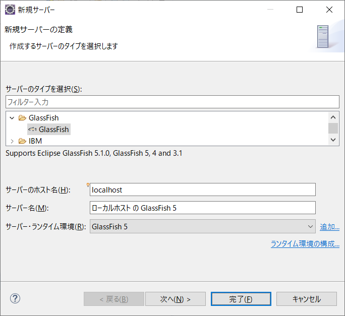Click the サーバーのタイプを選択(S) label

click(x=43, y=89)
